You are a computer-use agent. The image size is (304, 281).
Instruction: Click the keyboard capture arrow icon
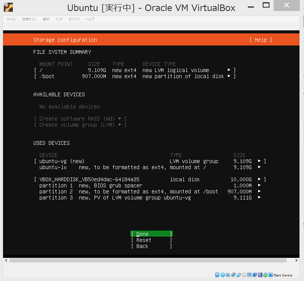[271, 275]
